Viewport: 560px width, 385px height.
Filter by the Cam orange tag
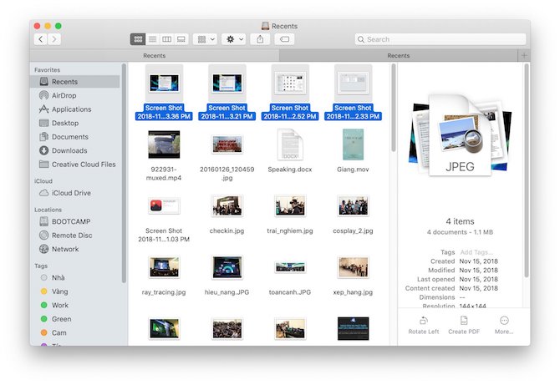(75, 333)
